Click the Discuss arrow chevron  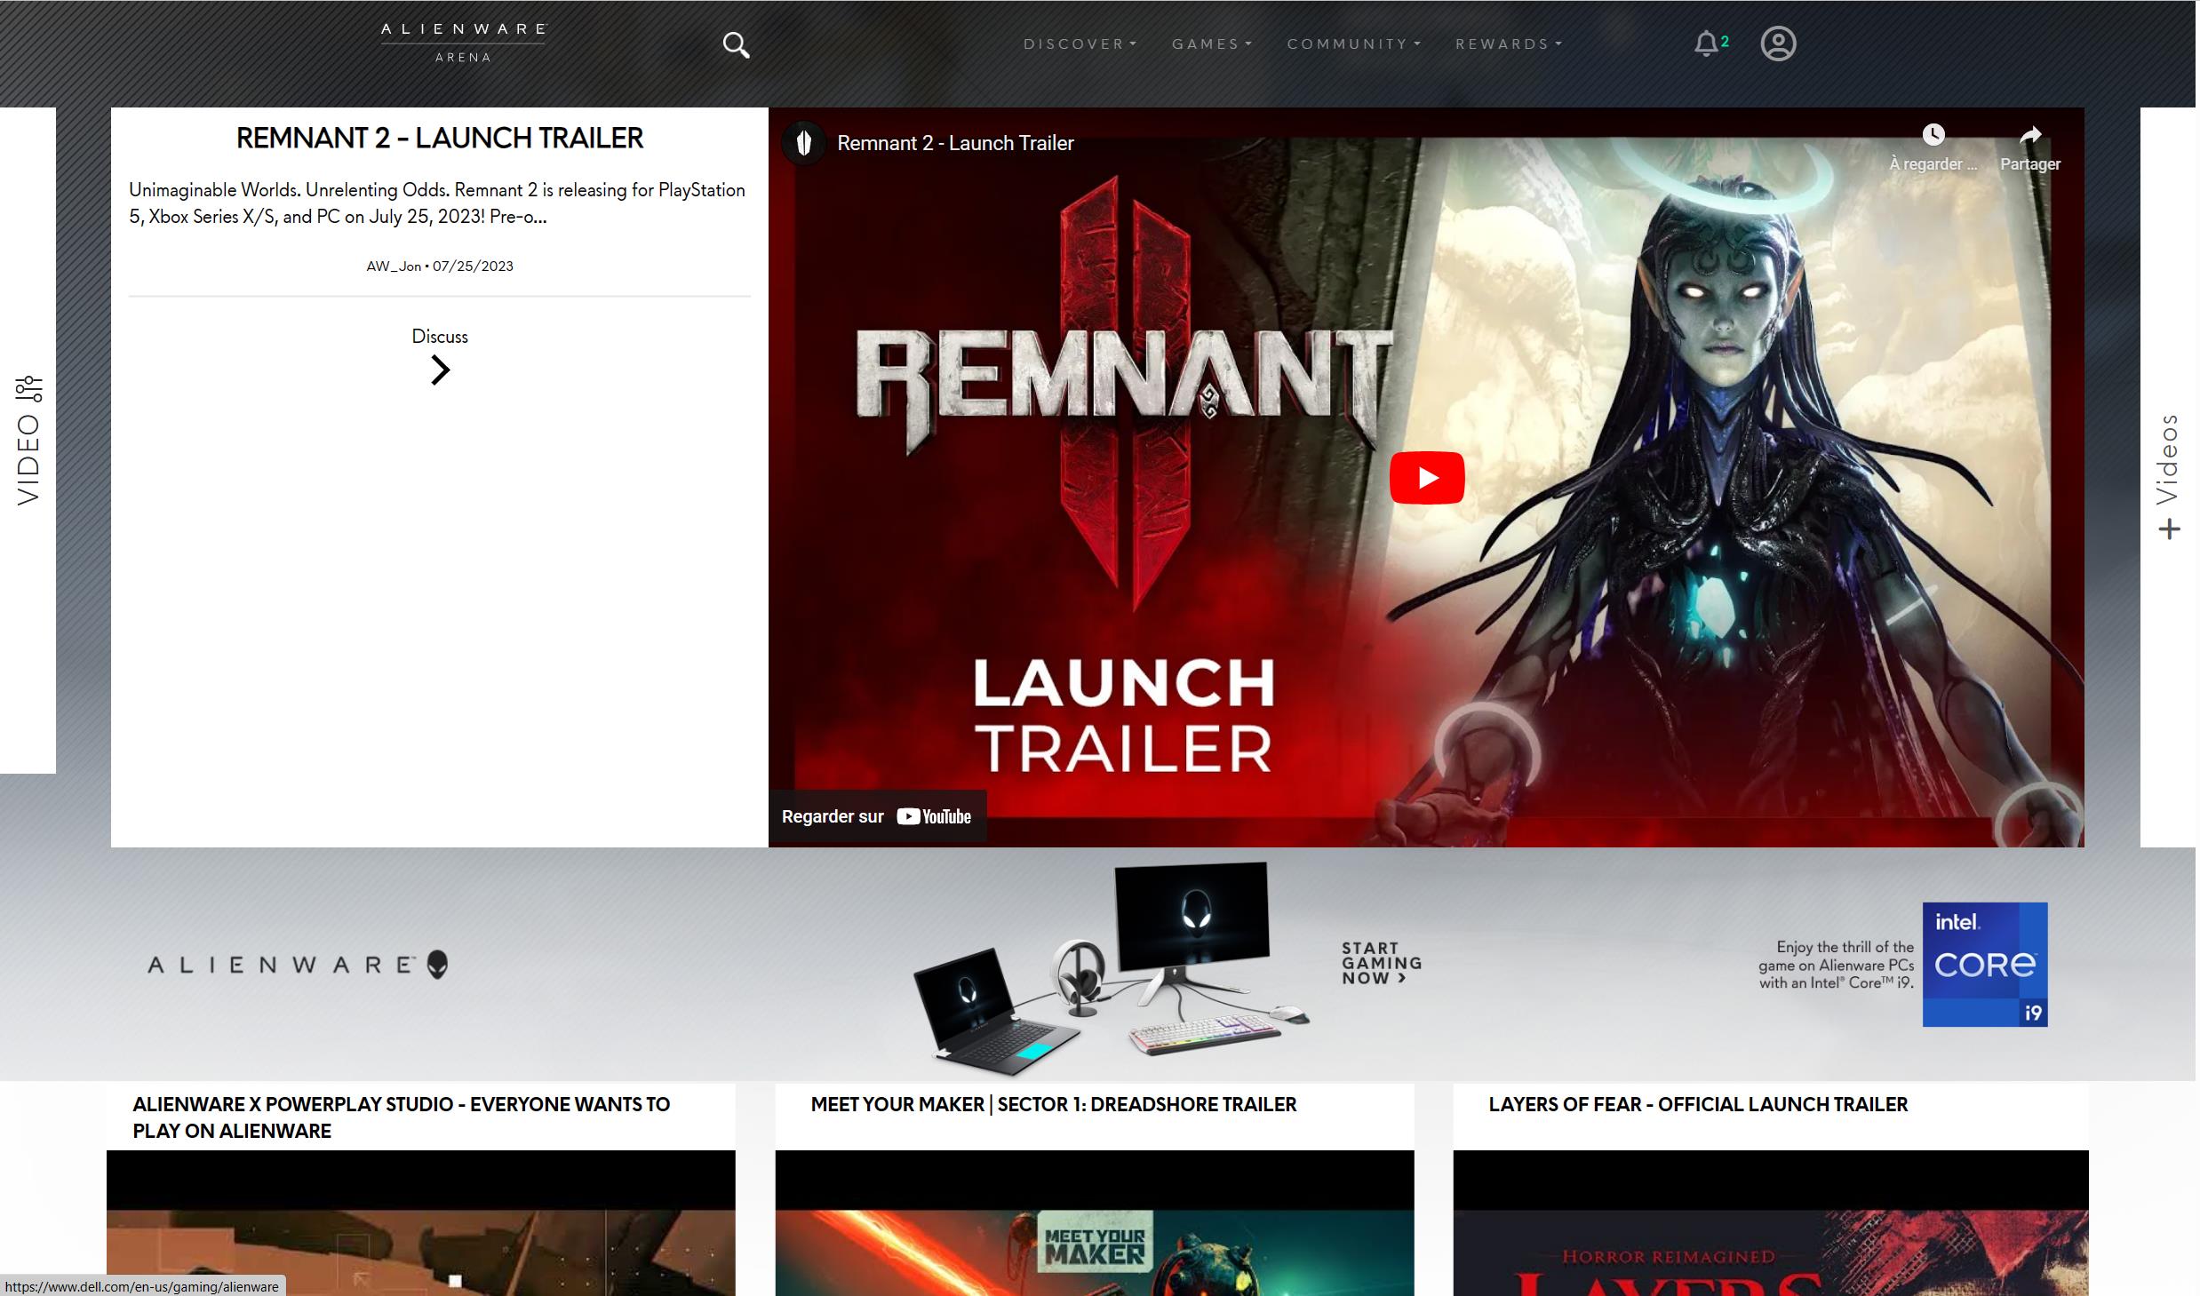(441, 370)
